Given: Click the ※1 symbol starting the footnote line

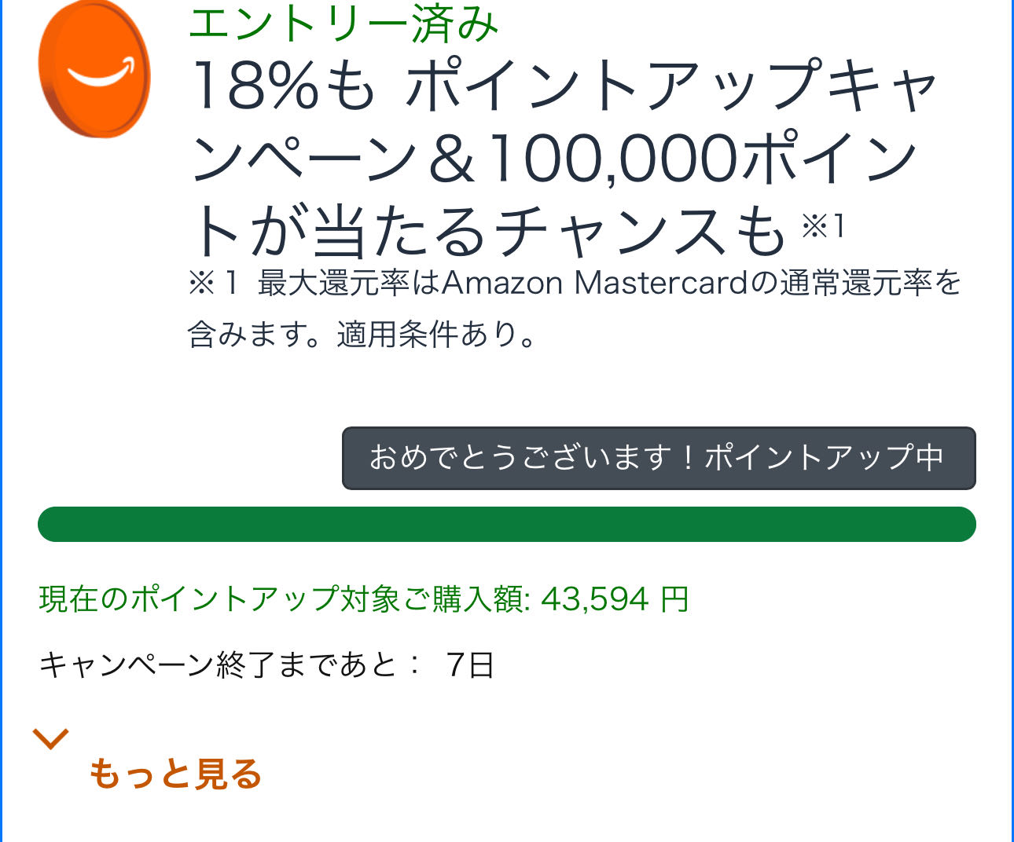Looking at the screenshot, I should tap(212, 284).
